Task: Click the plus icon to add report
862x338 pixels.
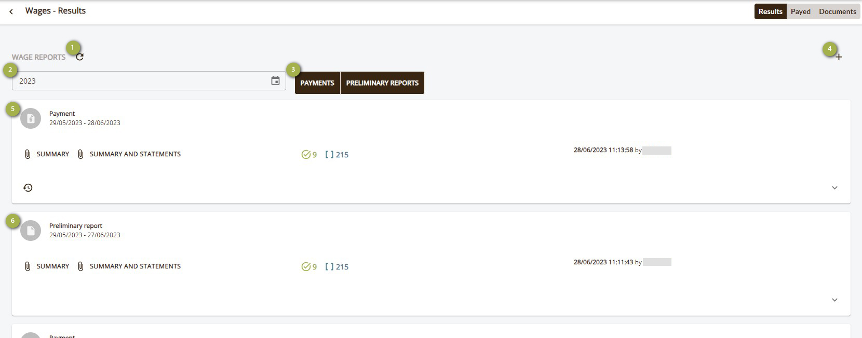Action: tap(839, 57)
